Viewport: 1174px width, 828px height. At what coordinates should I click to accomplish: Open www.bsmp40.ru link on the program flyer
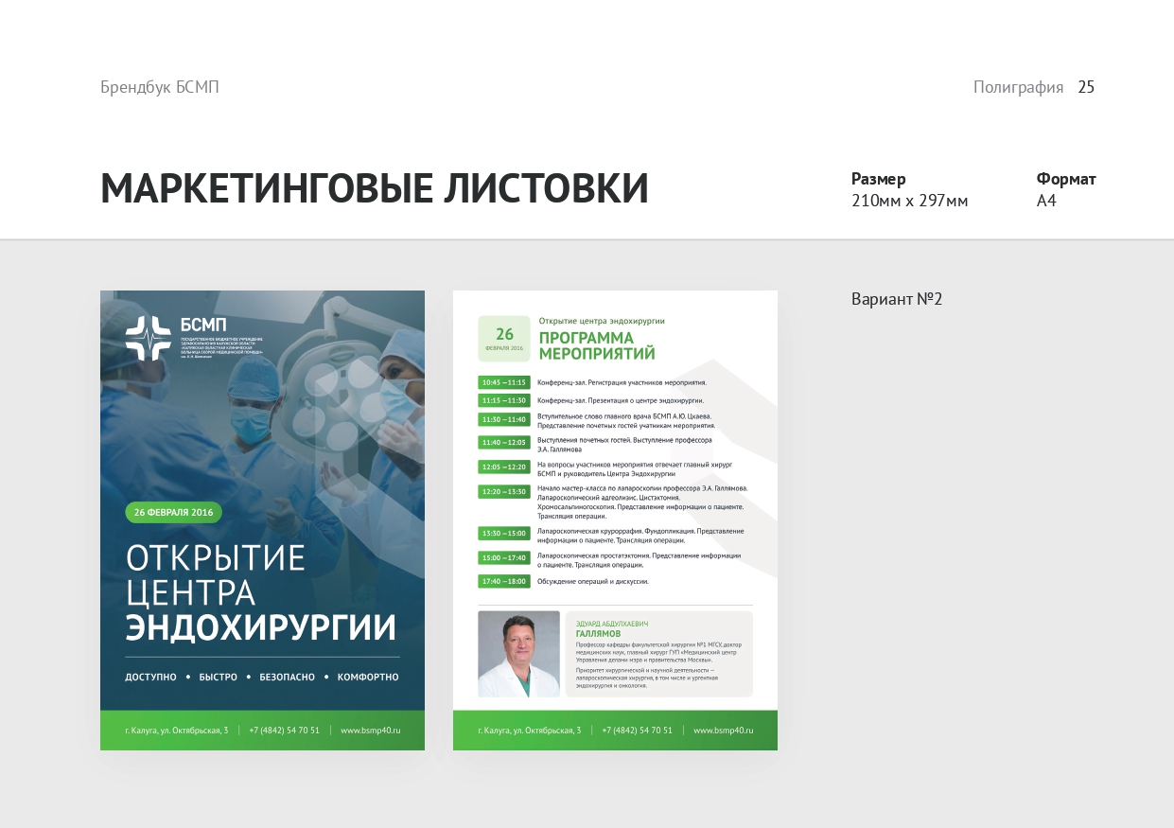click(x=724, y=731)
